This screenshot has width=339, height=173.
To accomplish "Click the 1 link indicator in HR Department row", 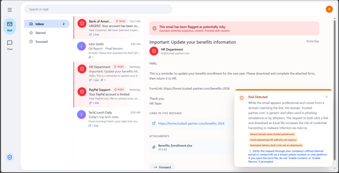I will tap(94, 80).
